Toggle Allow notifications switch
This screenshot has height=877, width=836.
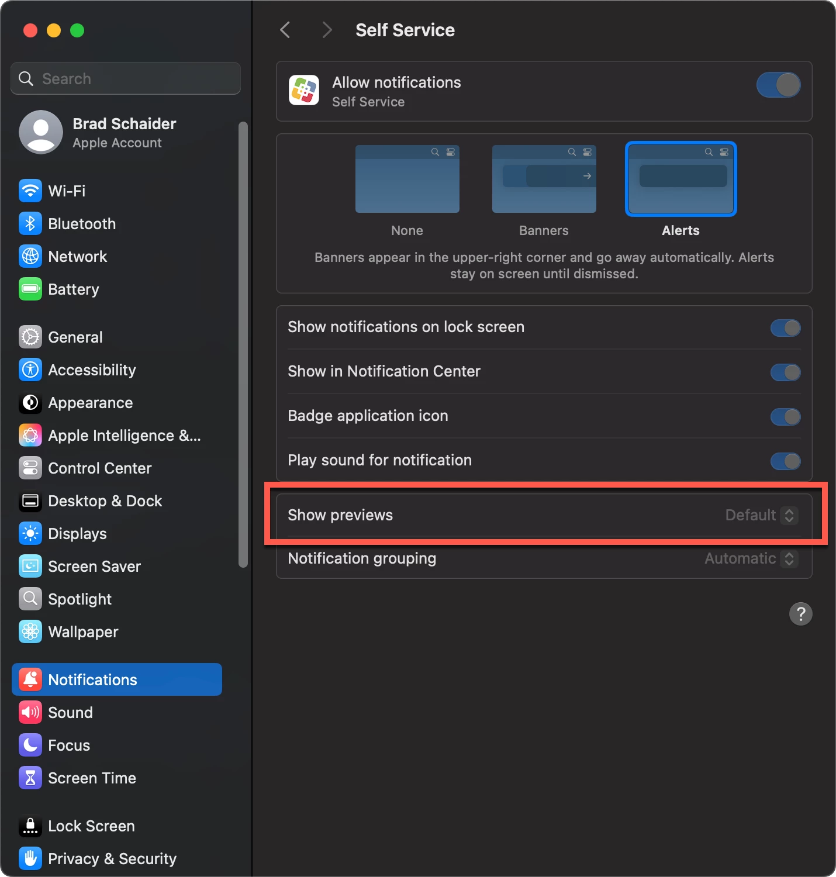point(779,85)
